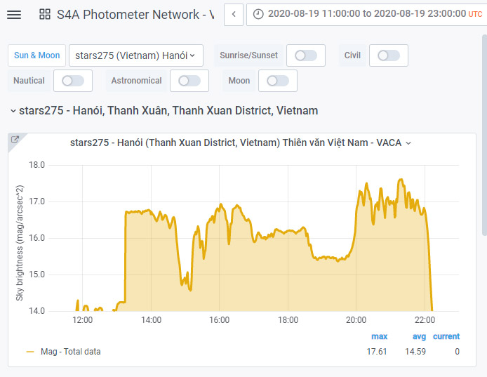Open the stars275 Hanói station dropdown
The image size is (487, 377).
[136, 55]
